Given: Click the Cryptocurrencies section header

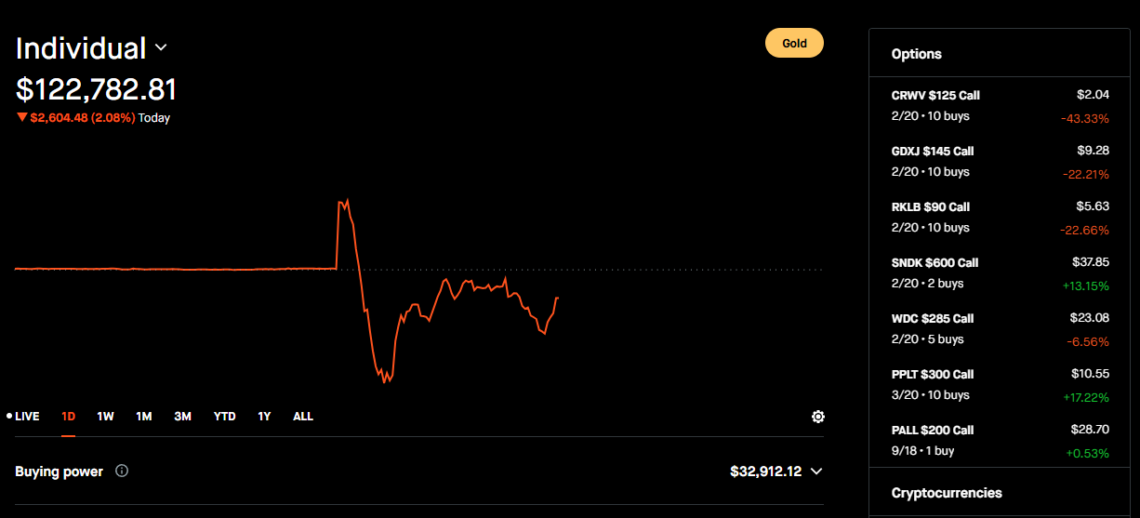Looking at the screenshot, I should tap(947, 493).
